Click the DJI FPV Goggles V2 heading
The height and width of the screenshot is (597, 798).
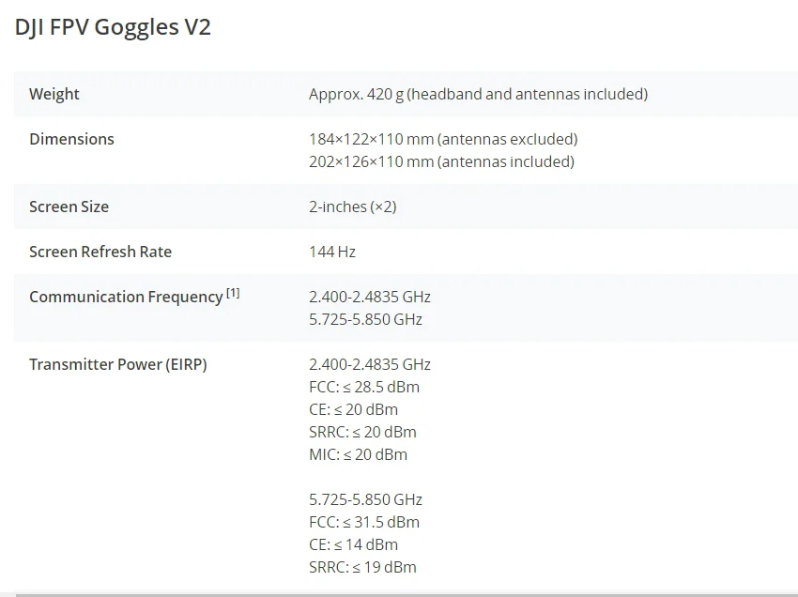coord(113,27)
